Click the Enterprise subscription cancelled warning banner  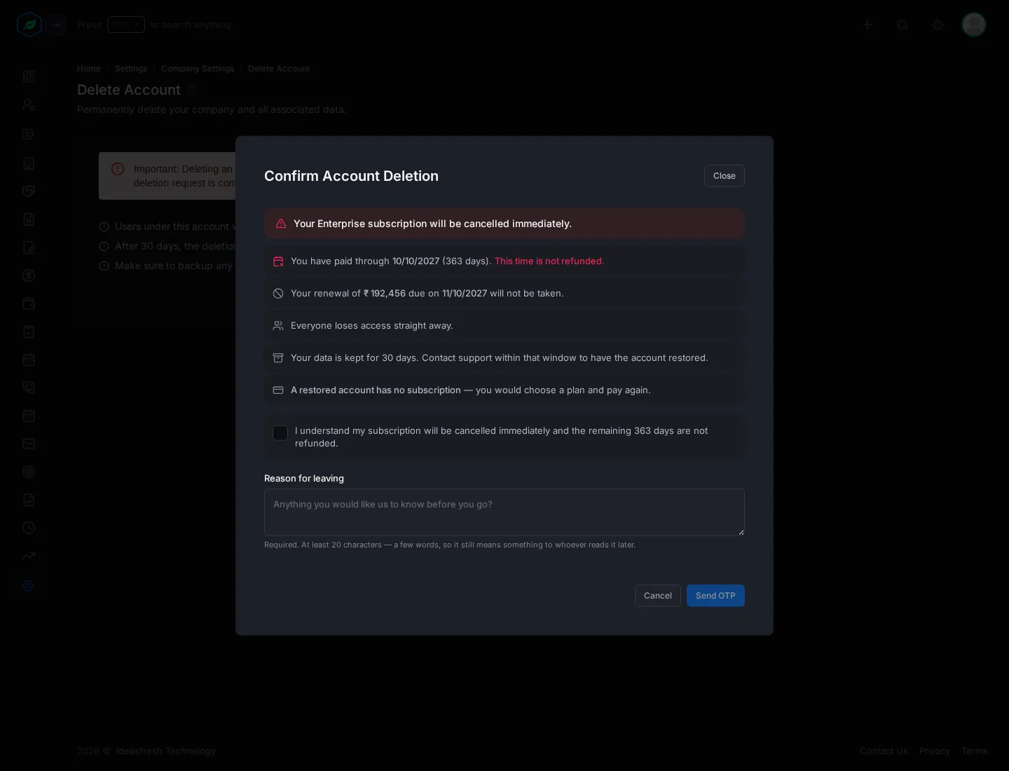pyautogui.click(x=504, y=224)
